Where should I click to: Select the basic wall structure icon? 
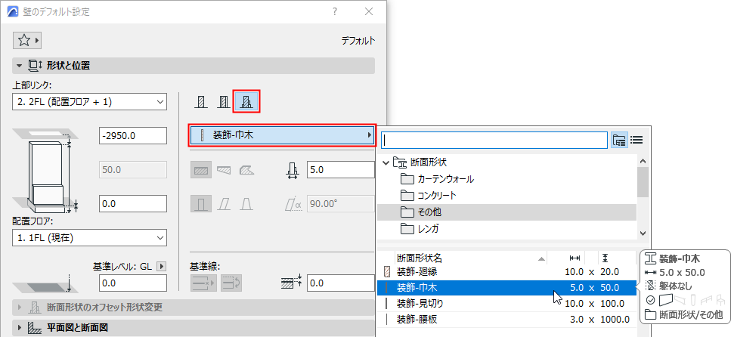pyautogui.click(x=201, y=101)
